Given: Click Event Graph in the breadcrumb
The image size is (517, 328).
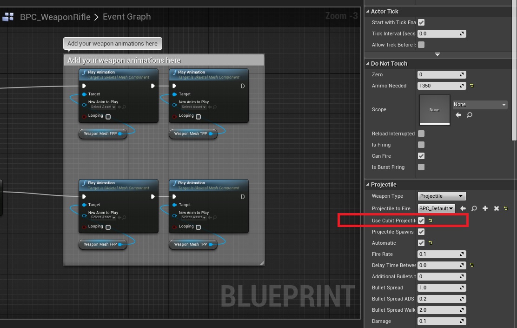Looking at the screenshot, I should point(126,17).
